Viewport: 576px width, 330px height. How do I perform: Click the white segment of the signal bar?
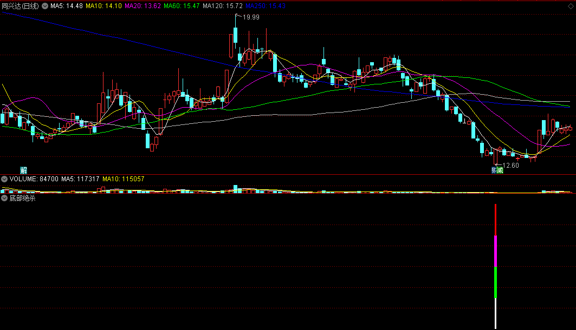(496, 314)
